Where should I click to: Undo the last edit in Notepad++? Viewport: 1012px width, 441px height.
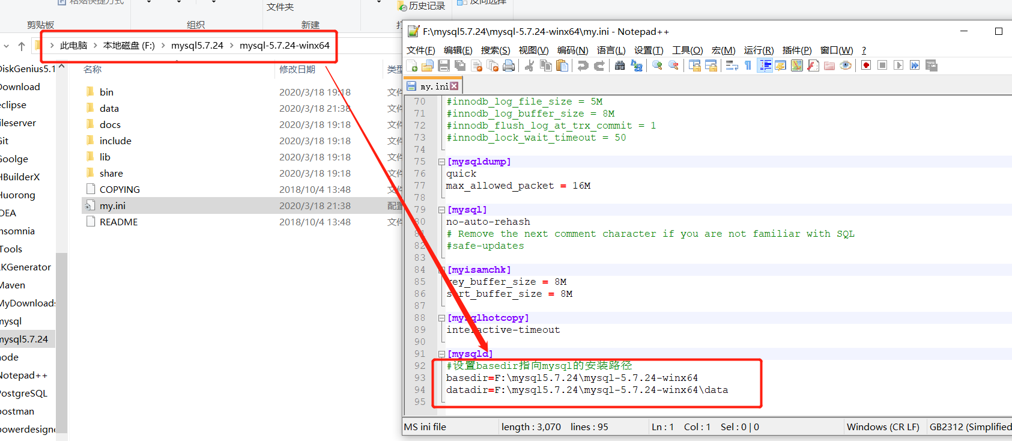(583, 65)
